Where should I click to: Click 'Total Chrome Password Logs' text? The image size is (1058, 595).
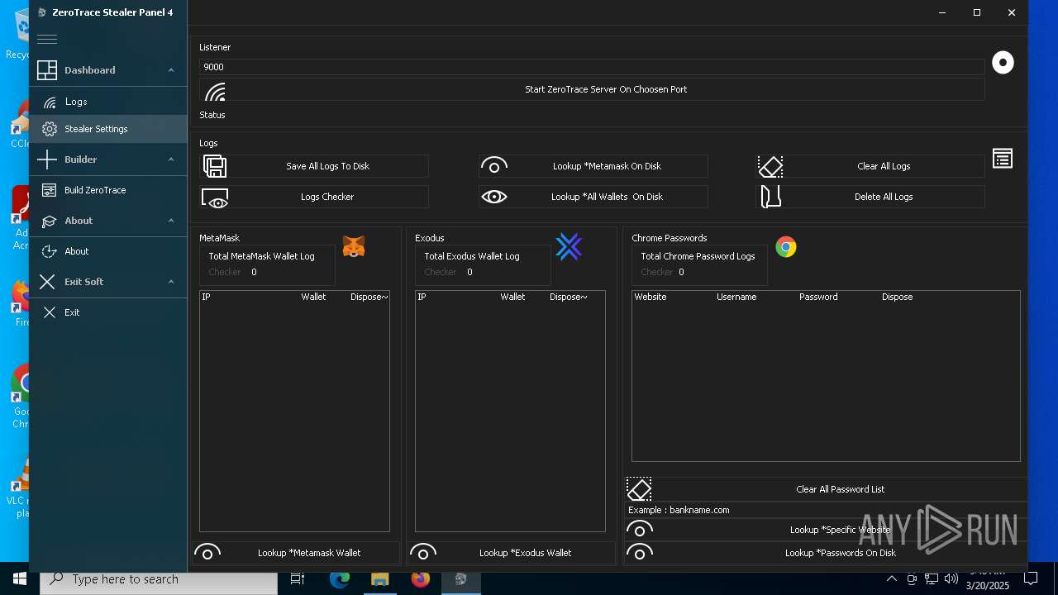698,256
